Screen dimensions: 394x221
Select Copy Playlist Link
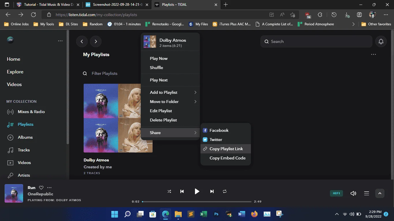pos(226,149)
